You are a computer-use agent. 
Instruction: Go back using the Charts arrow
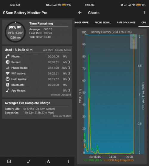80,13
